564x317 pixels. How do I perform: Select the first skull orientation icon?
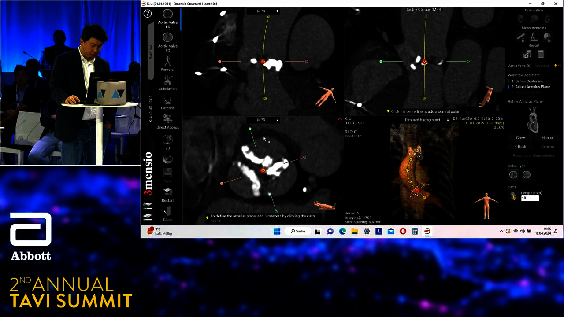point(521,19)
